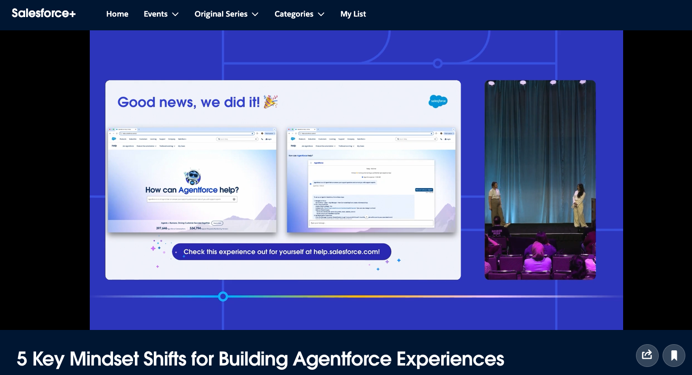Bookmark this episode to My List

pos(674,355)
